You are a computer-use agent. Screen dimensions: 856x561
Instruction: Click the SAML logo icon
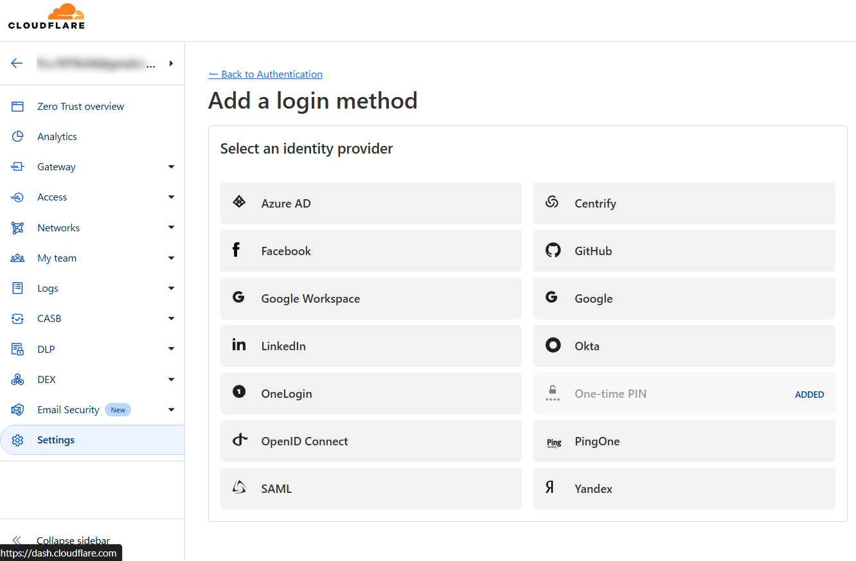tap(239, 487)
